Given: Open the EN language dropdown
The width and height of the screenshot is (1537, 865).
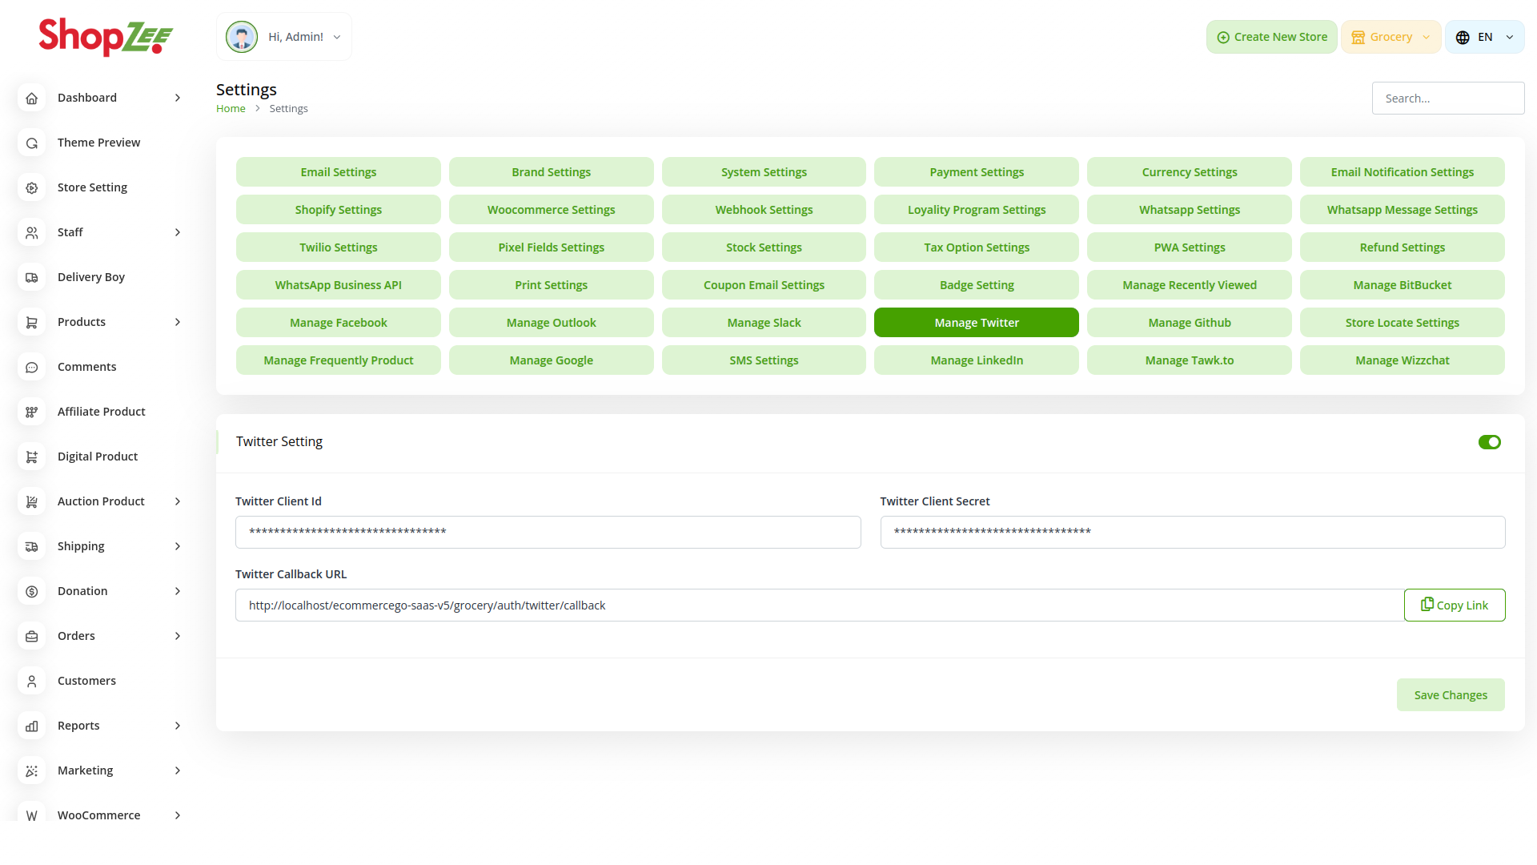Looking at the screenshot, I should pos(1484,37).
